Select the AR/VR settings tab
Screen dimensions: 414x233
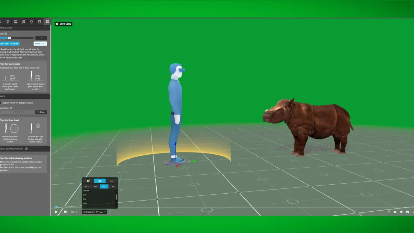pos(47,22)
